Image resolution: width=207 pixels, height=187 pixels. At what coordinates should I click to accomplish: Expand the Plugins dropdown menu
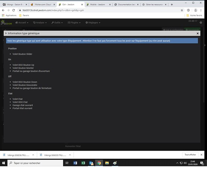74,23
